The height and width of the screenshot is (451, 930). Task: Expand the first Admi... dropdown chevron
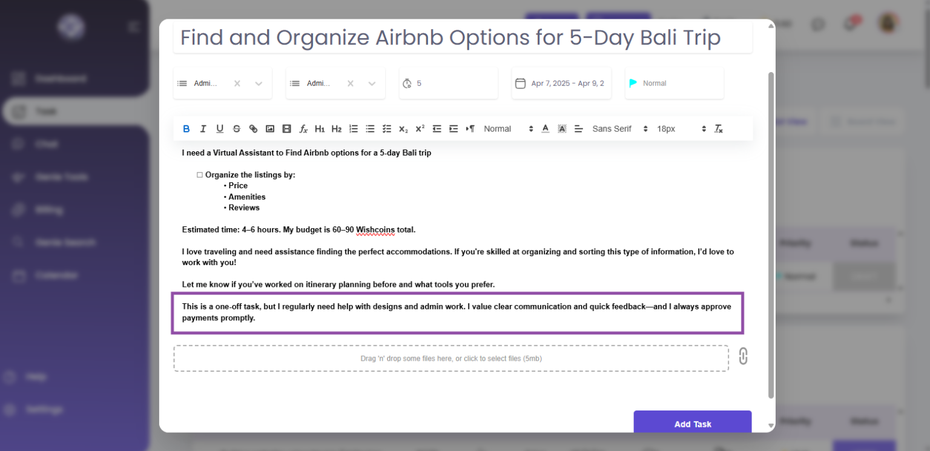(x=259, y=84)
